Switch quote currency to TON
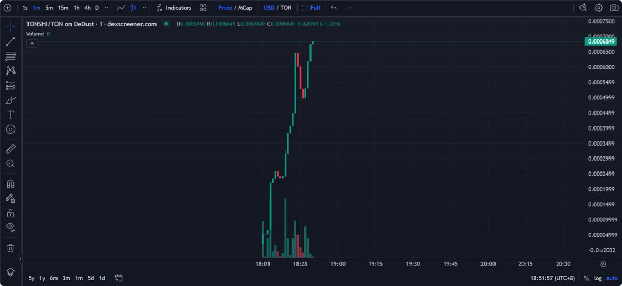The image size is (622, 286). click(x=286, y=8)
